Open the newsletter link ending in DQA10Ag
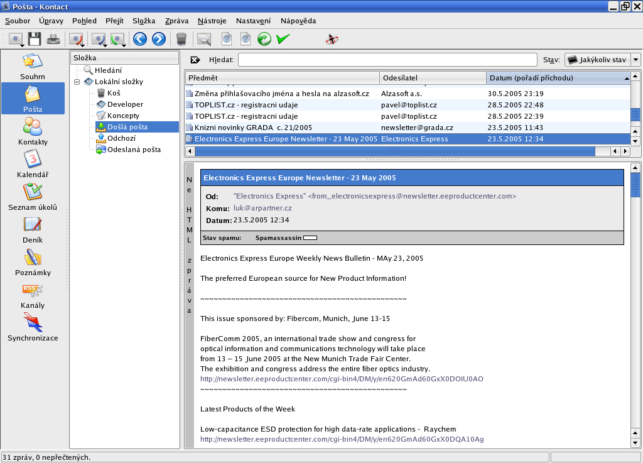Image resolution: width=643 pixels, height=463 pixels. coord(342,439)
